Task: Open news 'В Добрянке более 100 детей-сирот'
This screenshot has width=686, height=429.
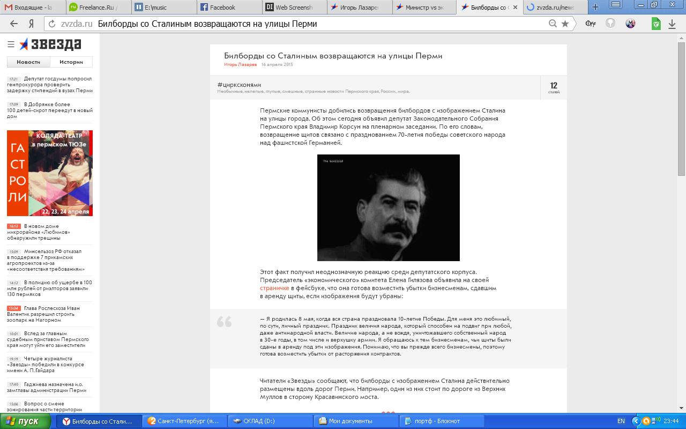Action: 50,110
